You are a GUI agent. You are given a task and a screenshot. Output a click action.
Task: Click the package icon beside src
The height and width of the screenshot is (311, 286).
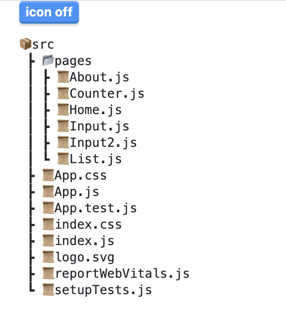click(x=26, y=44)
